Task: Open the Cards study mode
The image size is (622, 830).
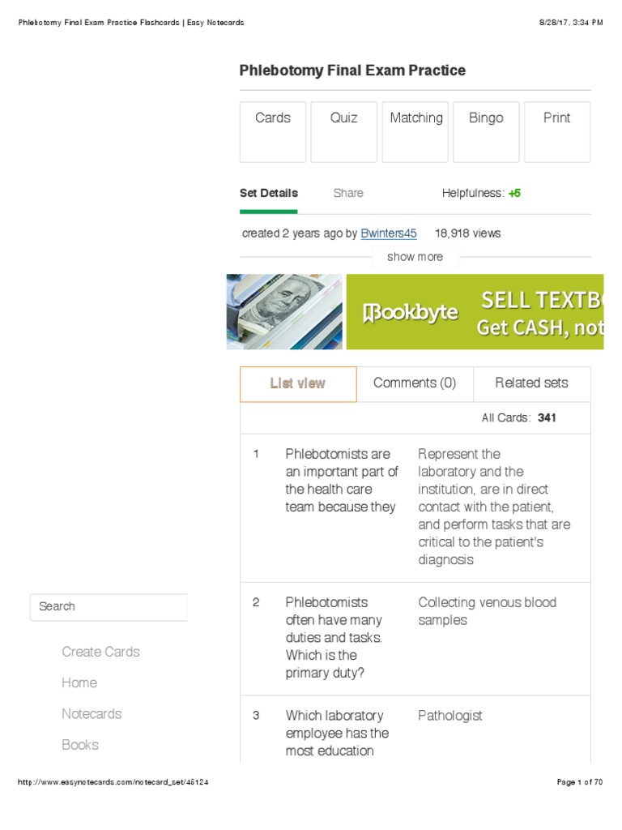Action: click(x=273, y=131)
